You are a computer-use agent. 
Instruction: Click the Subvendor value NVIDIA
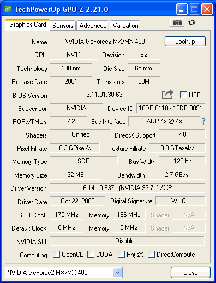pos(76,108)
